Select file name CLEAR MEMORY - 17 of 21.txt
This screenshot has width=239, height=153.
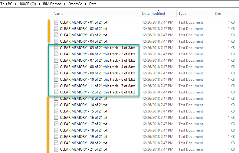point(83,124)
